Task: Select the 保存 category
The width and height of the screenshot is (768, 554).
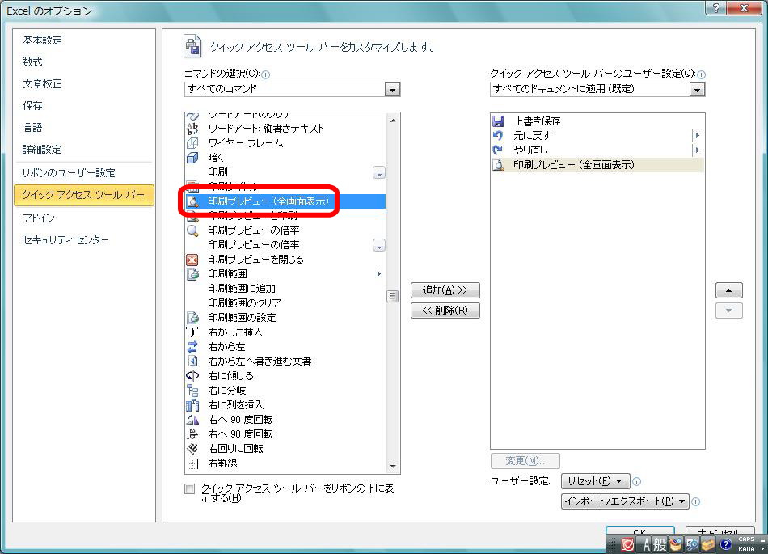Action: (33, 106)
